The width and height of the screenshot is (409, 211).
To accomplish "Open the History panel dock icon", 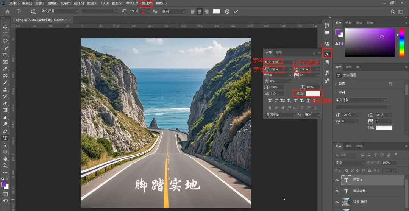I will point(327,25).
